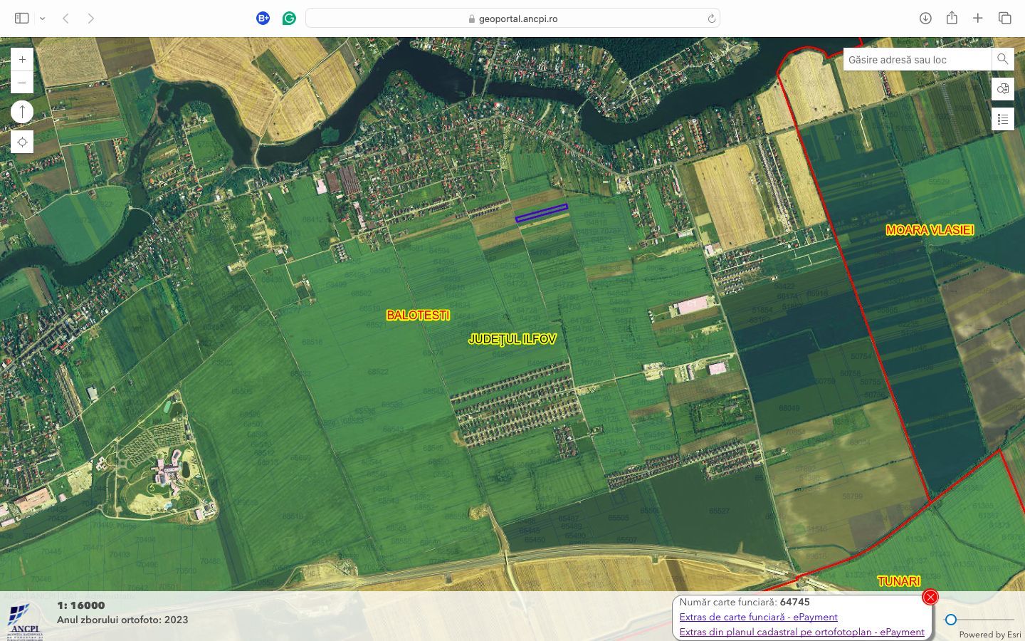Close the carte funciară info popup
Viewport: 1025px width, 641px height.
(930, 597)
